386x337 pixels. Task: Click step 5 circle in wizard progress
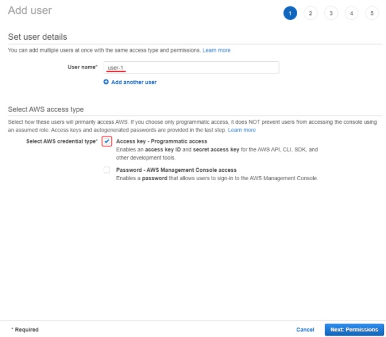click(372, 13)
